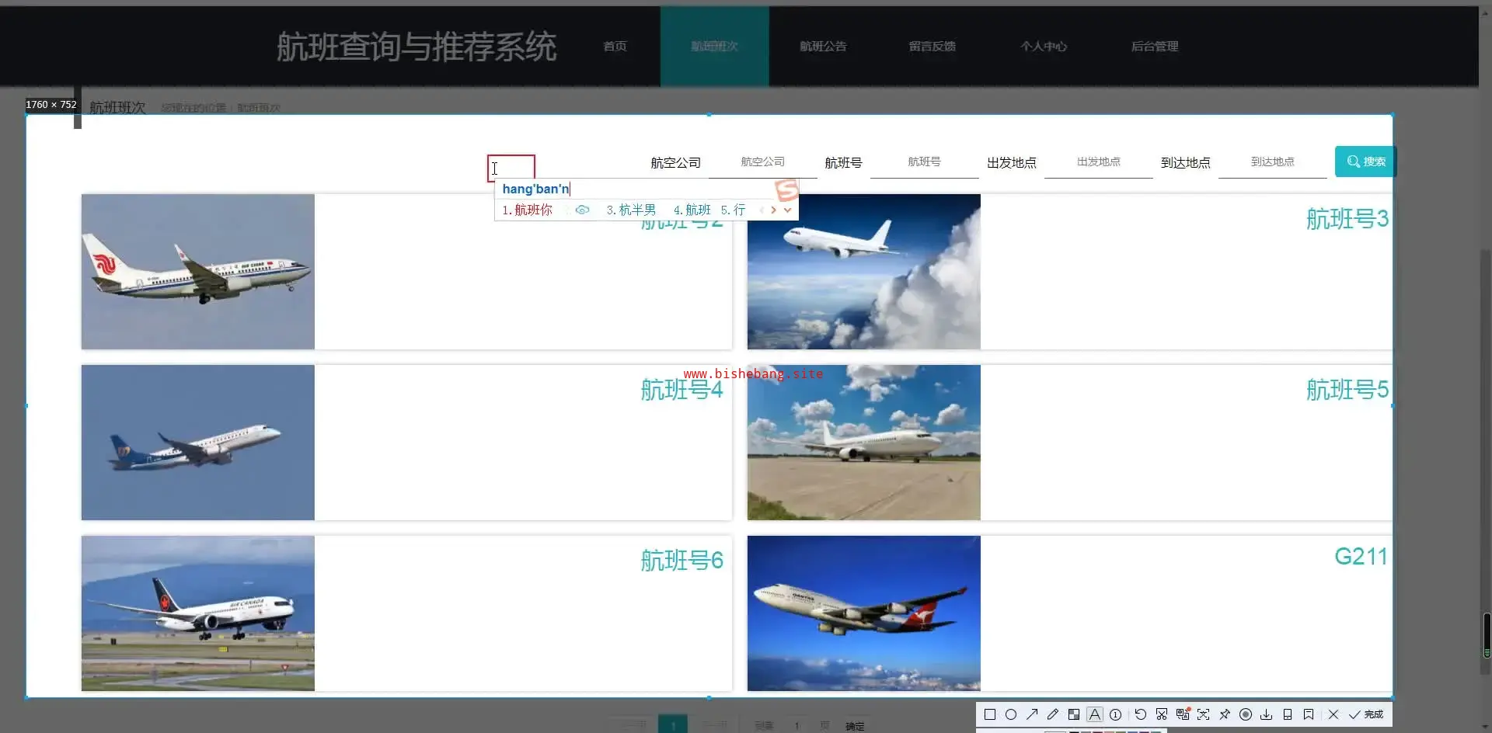Select the rectangle annotation tool
This screenshot has width=1492, height=733.
pos(989,714)
